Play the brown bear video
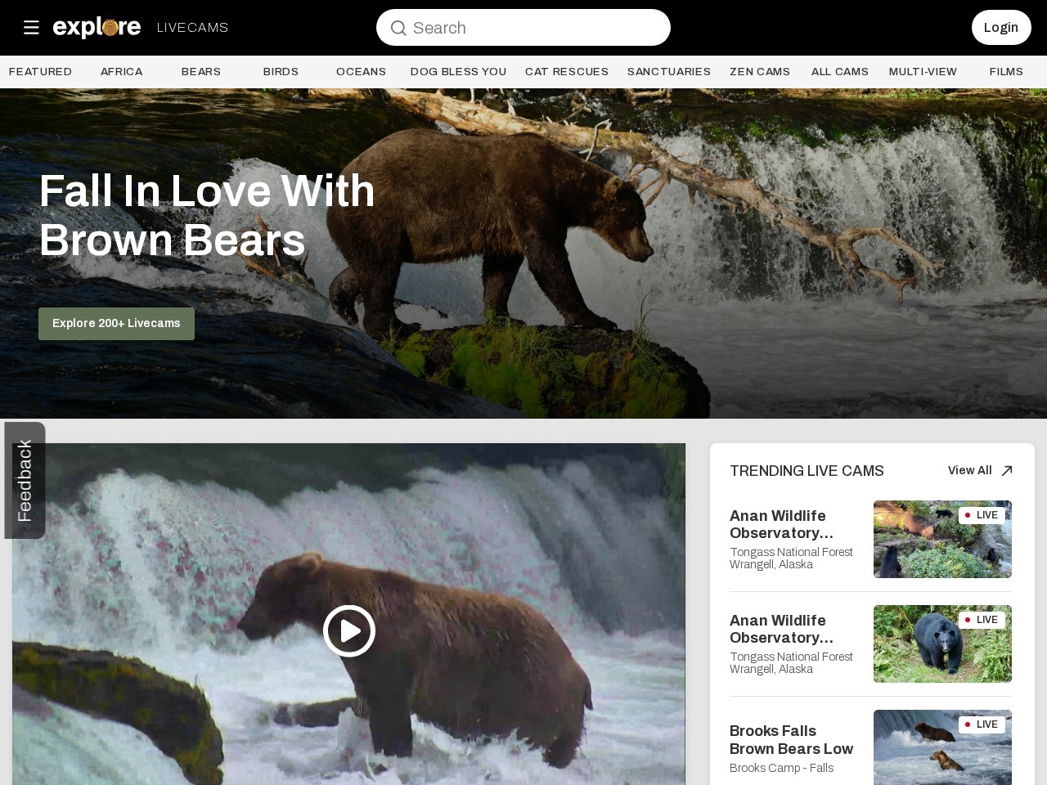Image resolution: width=1047 pixels, height=785 pixels. [x=349, y=630]
